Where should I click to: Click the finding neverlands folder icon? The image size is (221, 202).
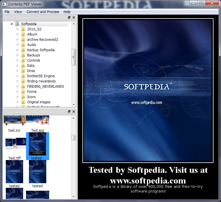[23, 81]
